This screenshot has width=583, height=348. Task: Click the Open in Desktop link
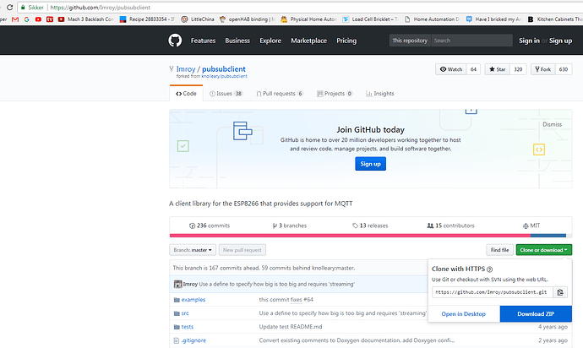pyautogui.click(x=464, y=313)
